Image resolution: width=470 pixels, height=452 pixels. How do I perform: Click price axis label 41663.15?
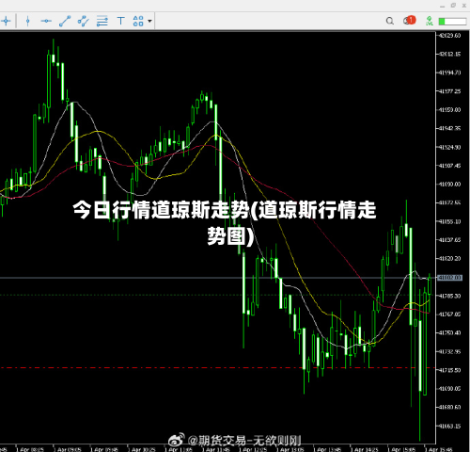click(449, 427)
